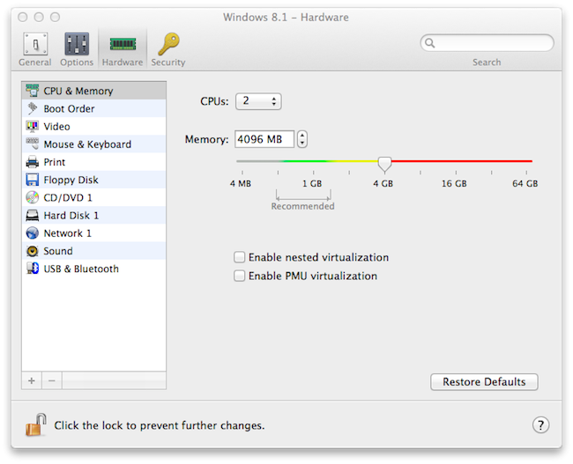Open CD/DVD 1 settings
The width and height of the screenshot is (573, 464).
pos(94,197)
